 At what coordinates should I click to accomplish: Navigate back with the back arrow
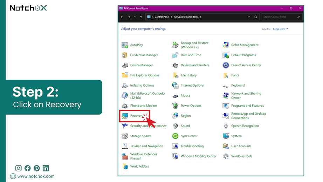[x=122, y=17]
